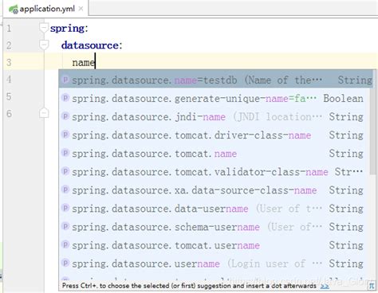Click the property icon beside tomcat.validator-class-name
This screenshot has height=293, width=378.
point(65,171)
